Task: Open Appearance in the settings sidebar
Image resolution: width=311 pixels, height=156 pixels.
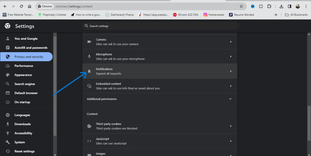Action: point(23,75)
